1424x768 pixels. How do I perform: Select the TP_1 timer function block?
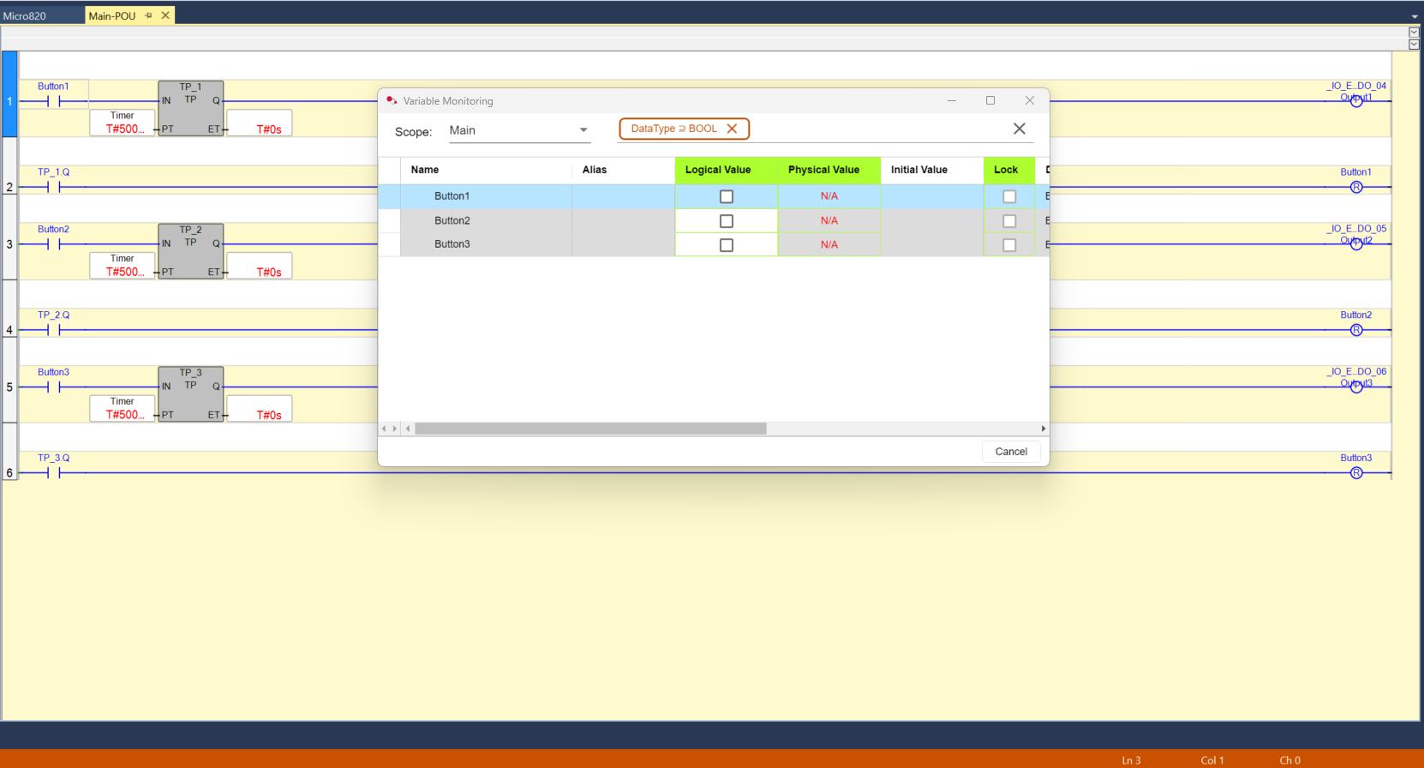pos(190,108)
